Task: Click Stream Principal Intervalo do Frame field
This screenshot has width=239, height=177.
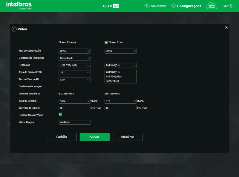Action: 74,108
